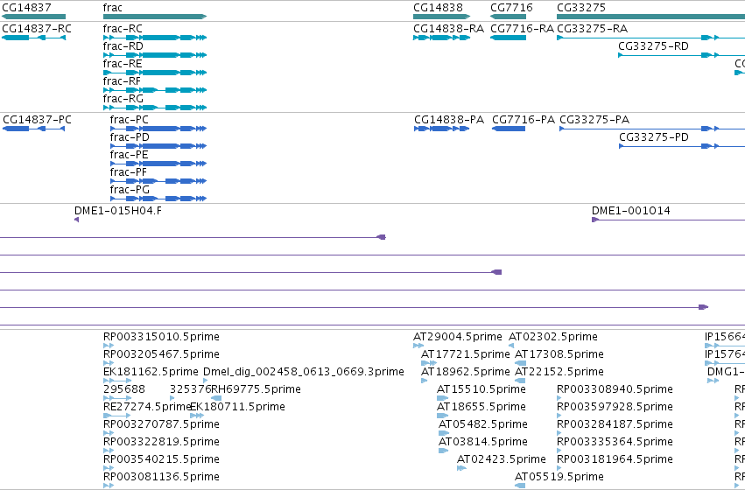Viewport: 745px width, 490px height.
Task: Click the frac-PE protein glyph
Action: 158,164
